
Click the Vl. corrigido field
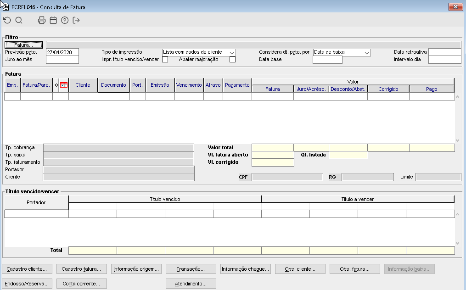(x=273, y=162)
